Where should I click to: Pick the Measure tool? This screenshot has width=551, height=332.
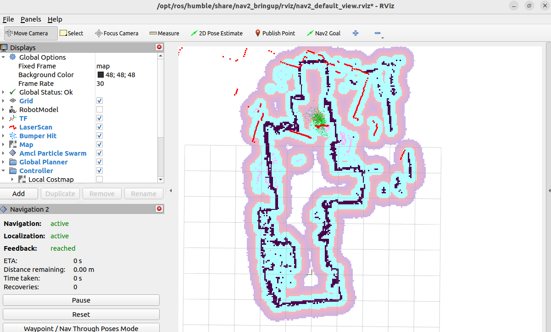click(164, 33)
